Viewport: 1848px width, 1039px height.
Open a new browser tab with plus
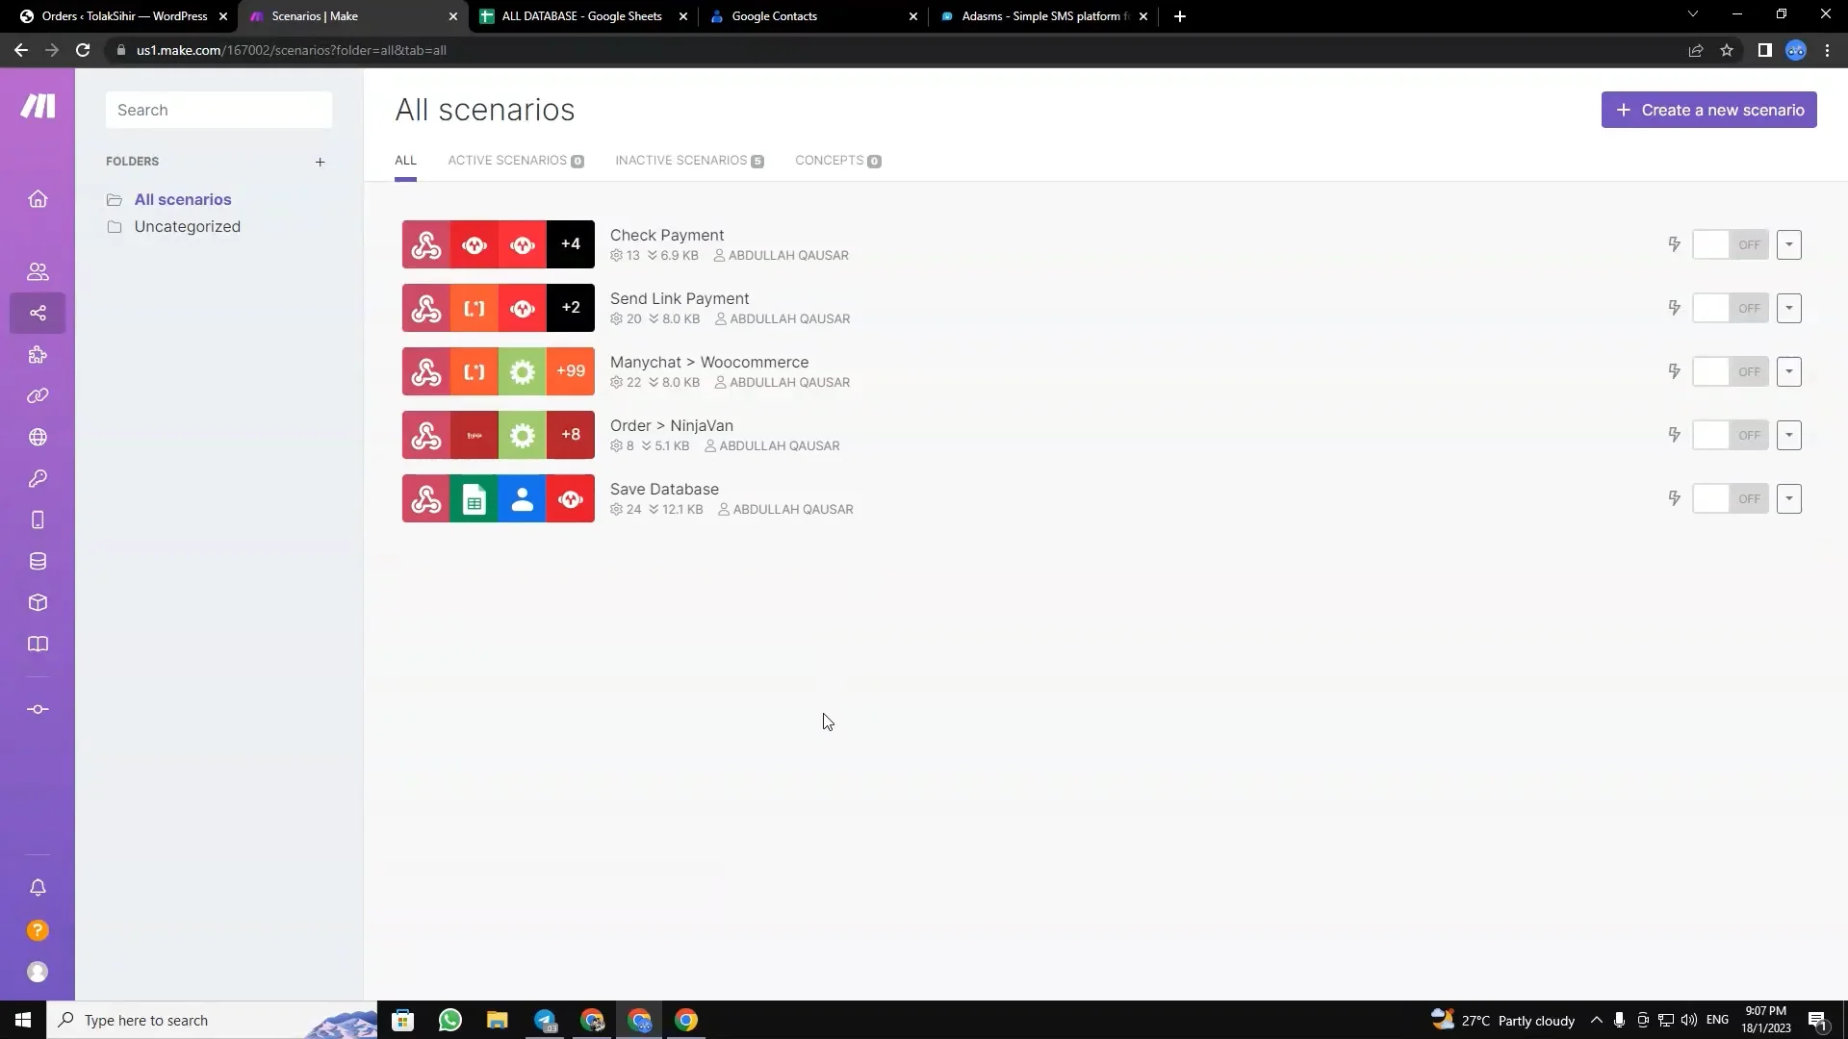tap(1180, 16)
